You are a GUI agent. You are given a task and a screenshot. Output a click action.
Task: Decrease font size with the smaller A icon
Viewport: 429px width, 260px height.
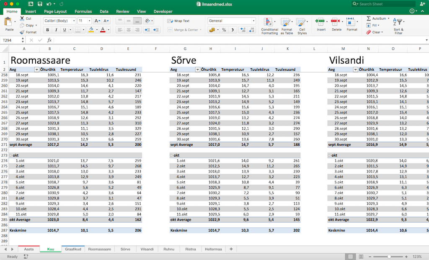point(106,21)
